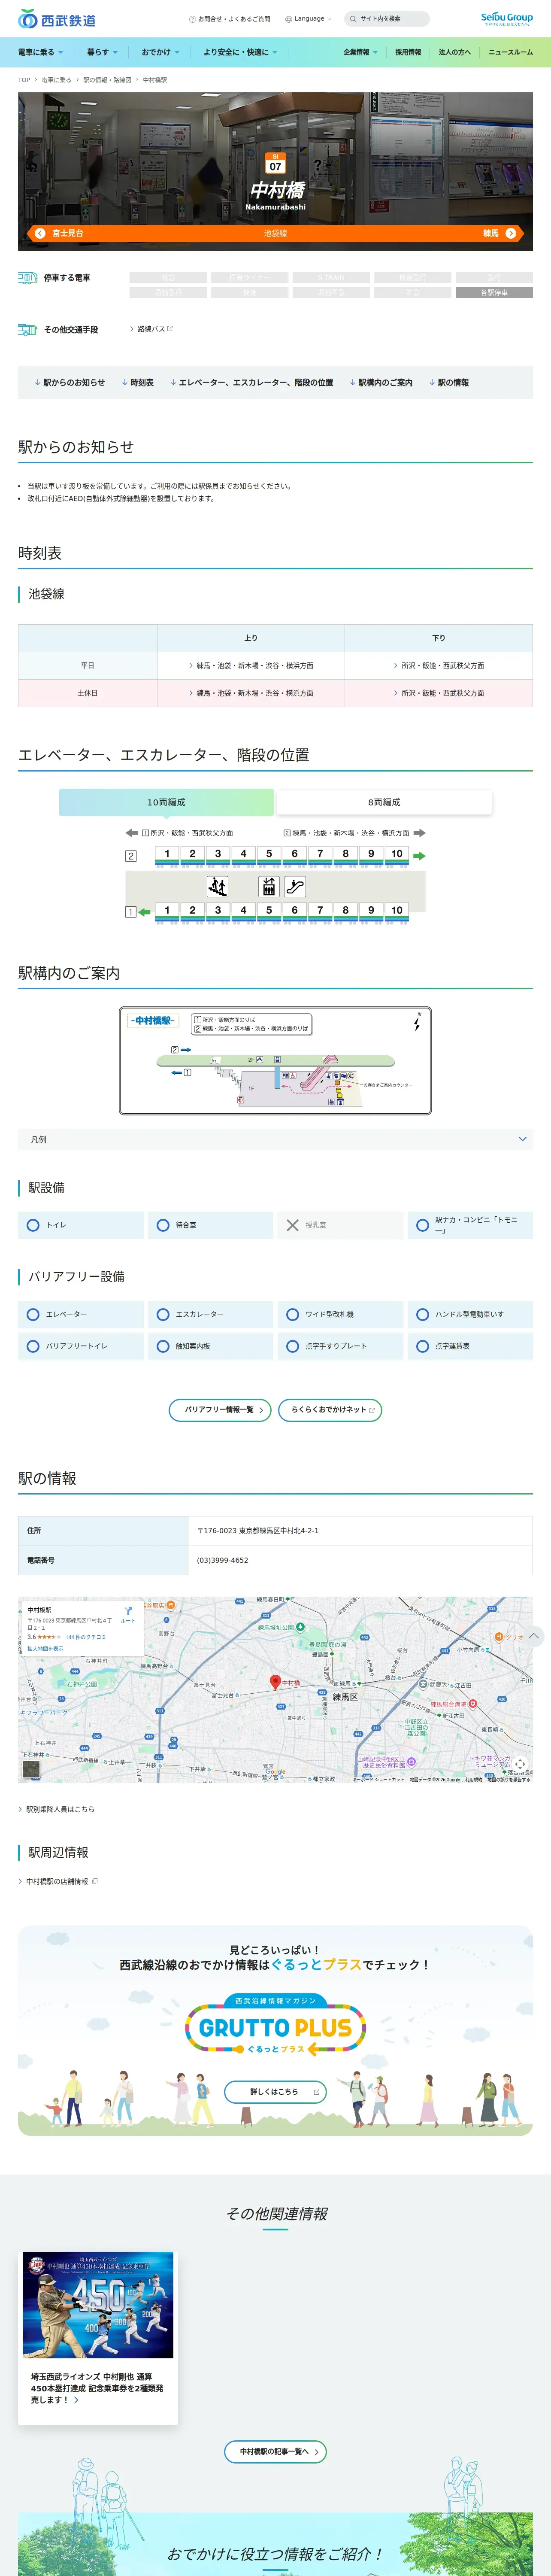Open weekday 下り 所沢・飯能 timetable

point(439,666)
